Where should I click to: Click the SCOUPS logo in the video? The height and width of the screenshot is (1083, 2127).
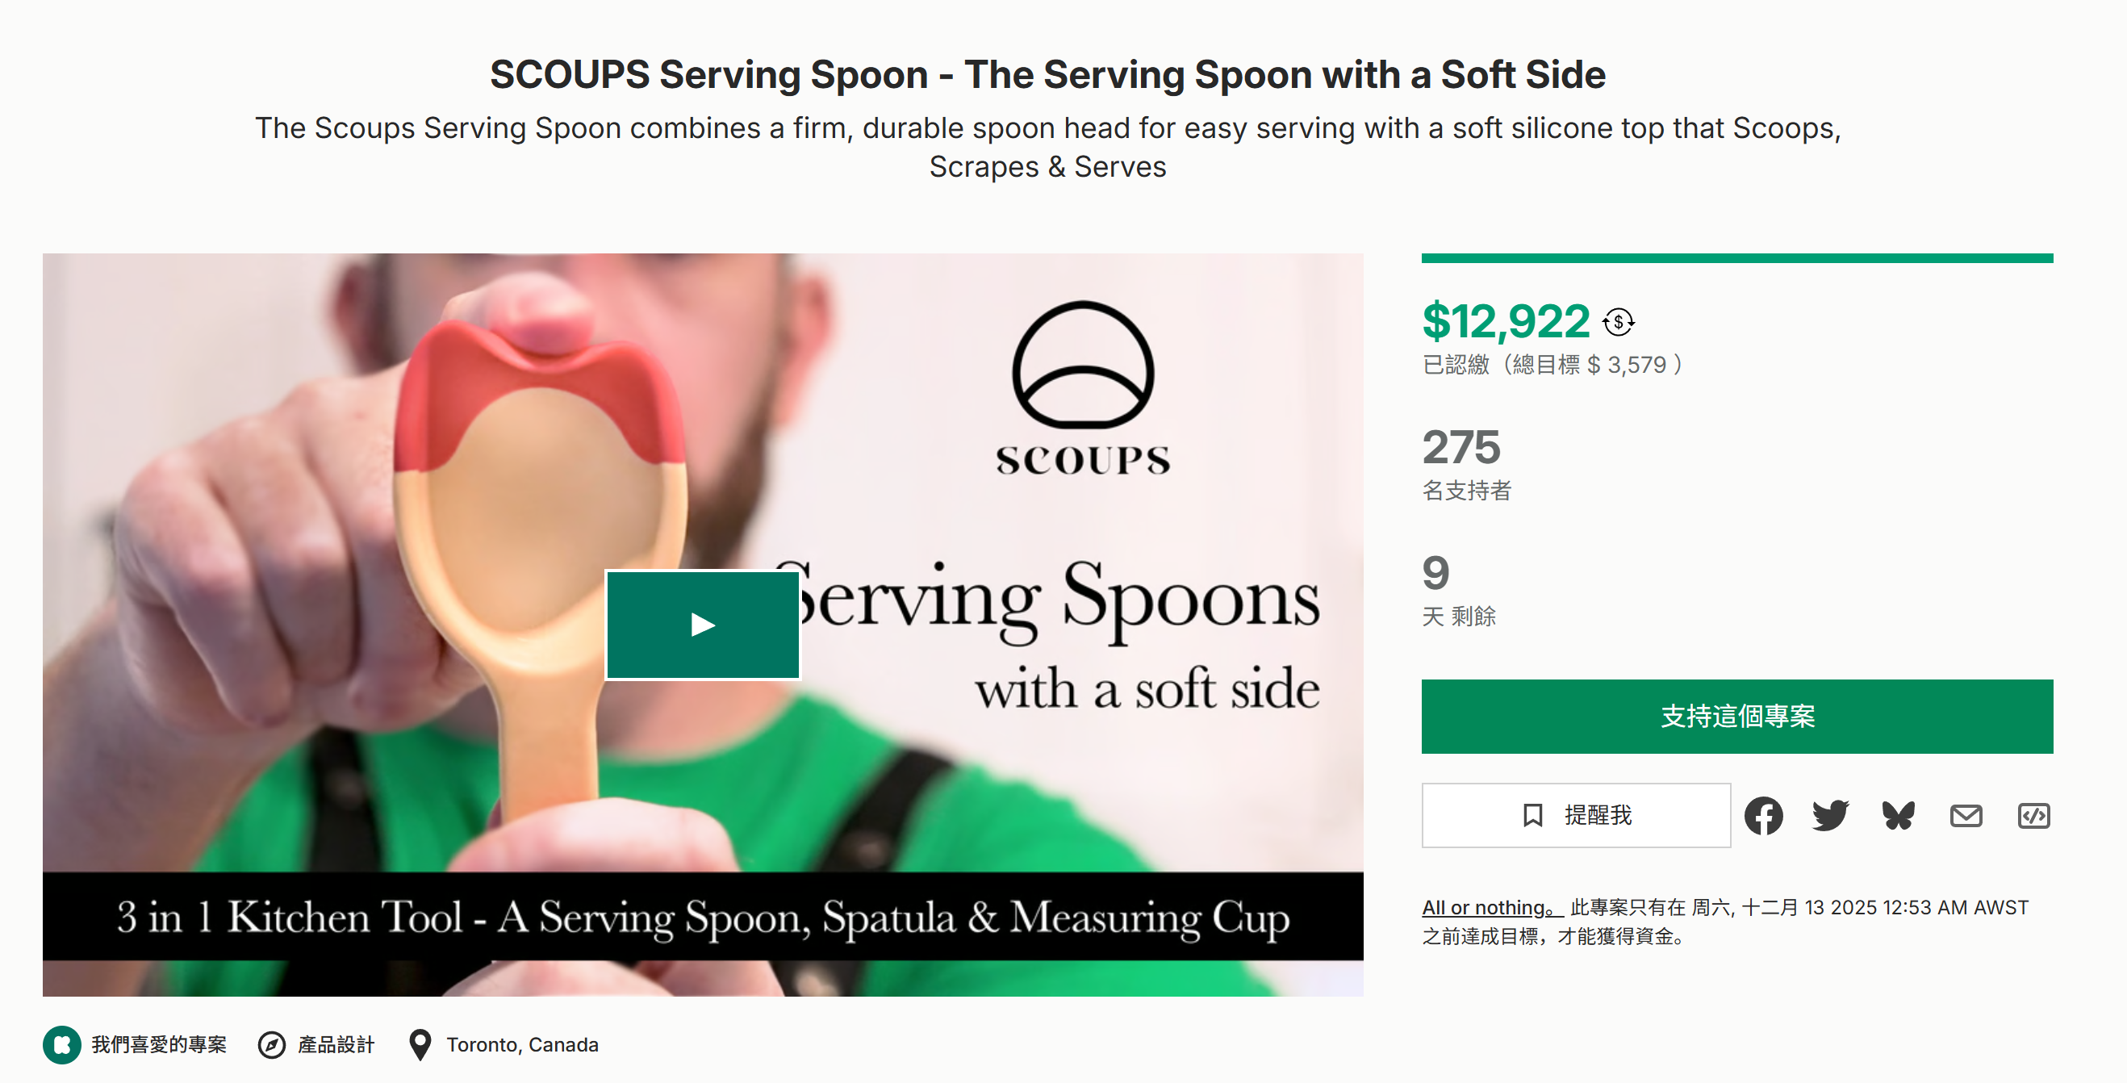1083,388
